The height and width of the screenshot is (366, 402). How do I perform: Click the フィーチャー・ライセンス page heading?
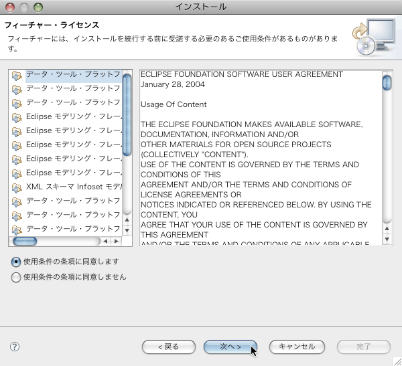click(52, 25)
